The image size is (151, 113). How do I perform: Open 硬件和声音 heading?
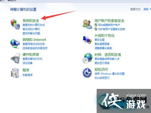point(31,55)
